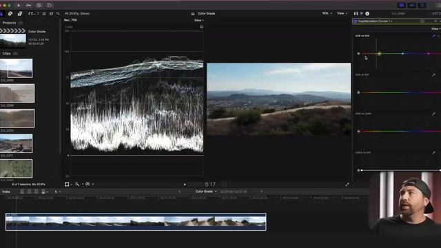Click insert clip timeline icon
The height and width of the screenshot is (248, 441).
[29, 192]
